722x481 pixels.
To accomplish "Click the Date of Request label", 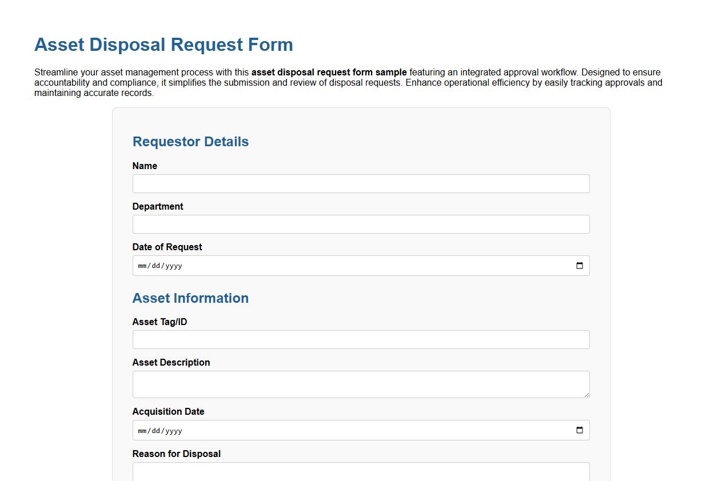I will click(x=167, y=247).
